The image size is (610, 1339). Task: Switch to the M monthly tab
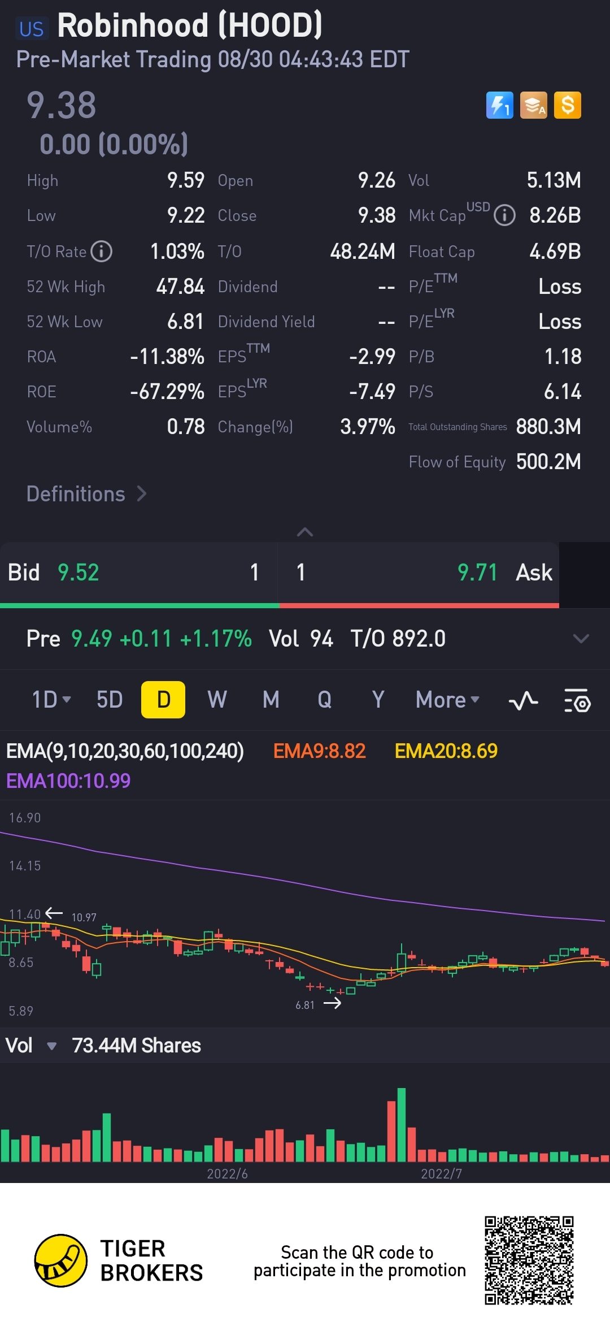coord(271,700)
